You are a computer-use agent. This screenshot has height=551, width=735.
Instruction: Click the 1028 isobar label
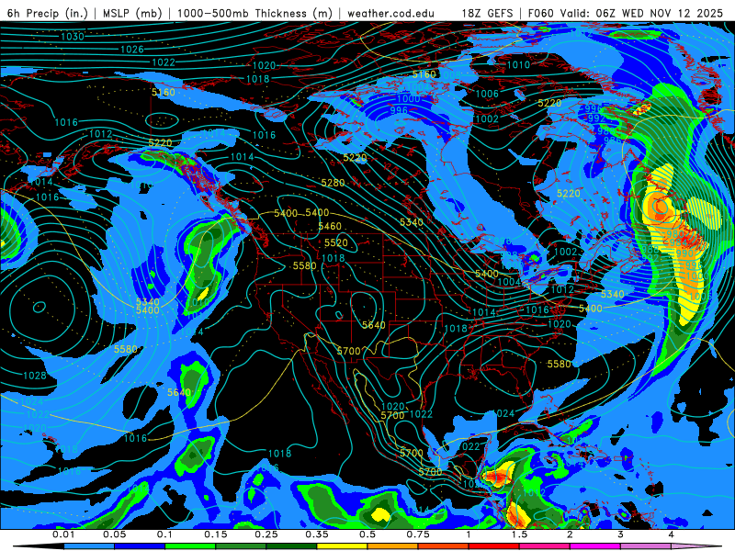(x=35, y=376)
